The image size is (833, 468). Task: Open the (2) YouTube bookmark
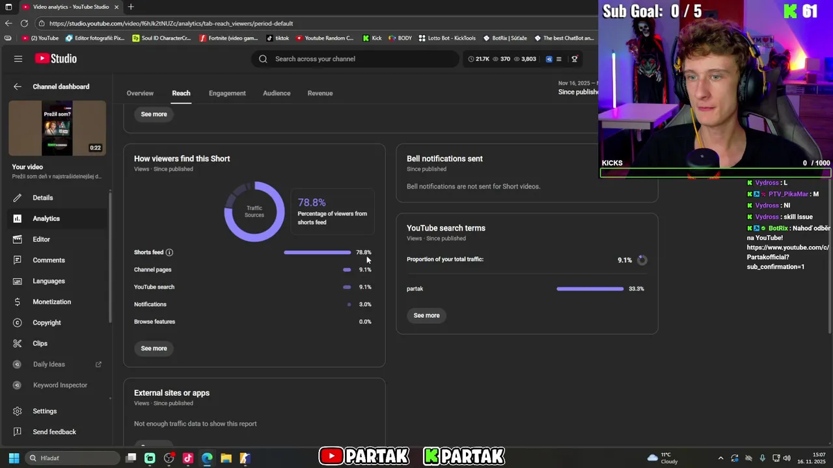click(x=40, y=38)
